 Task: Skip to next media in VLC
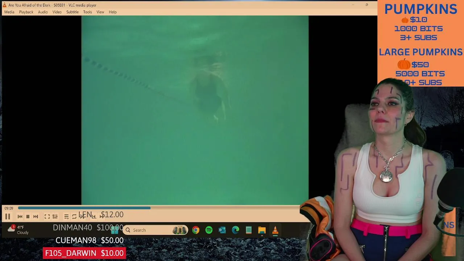[x=36, y=216]
